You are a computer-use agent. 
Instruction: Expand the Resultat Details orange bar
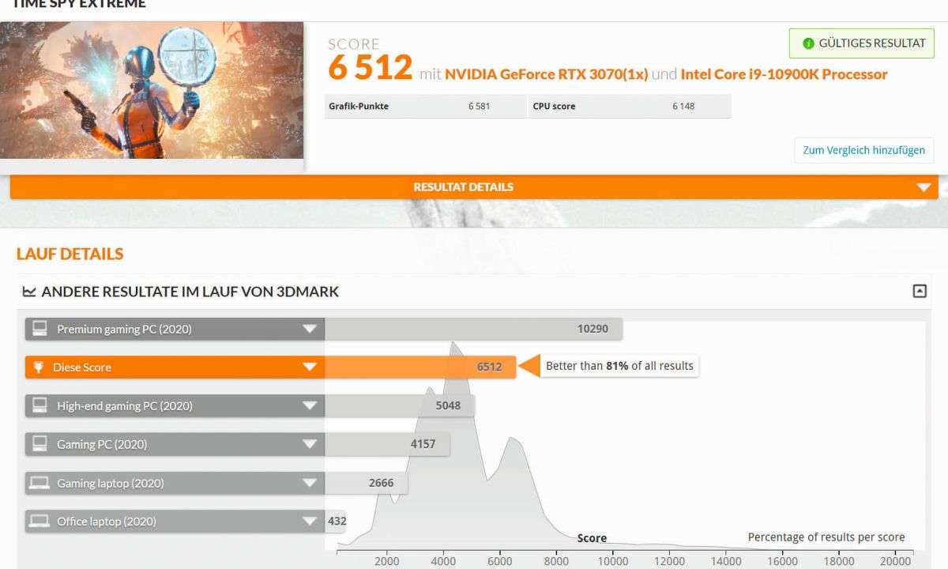(x=474, y=187)
